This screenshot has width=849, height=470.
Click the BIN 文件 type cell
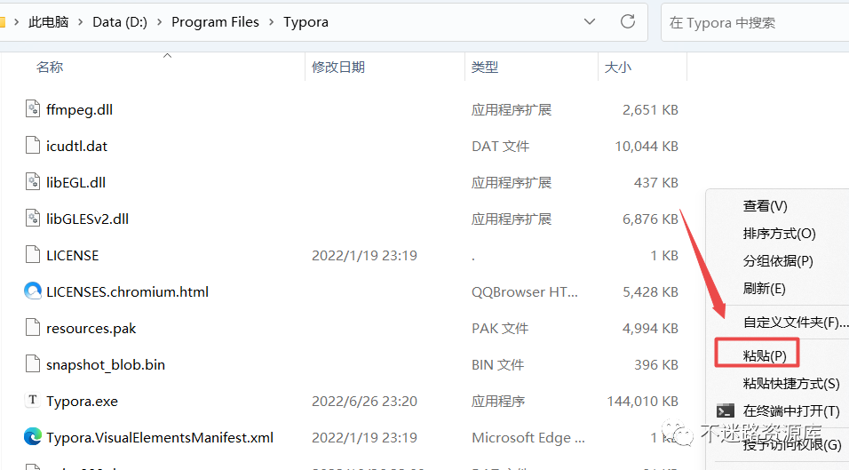(497, 364)
